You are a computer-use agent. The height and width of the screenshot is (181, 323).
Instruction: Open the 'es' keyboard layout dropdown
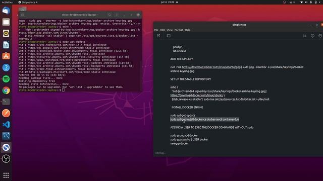coord(292,2)
